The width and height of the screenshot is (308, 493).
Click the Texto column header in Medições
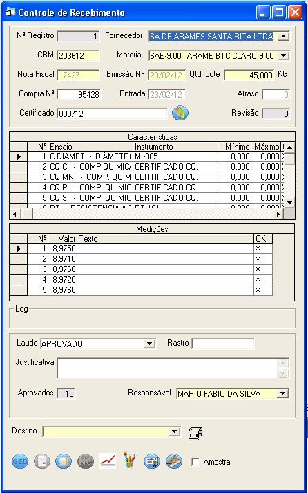pos(165,239)
